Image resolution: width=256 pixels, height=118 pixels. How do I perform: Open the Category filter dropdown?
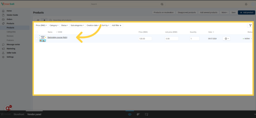pyautogui.click(x=54, y=25)
